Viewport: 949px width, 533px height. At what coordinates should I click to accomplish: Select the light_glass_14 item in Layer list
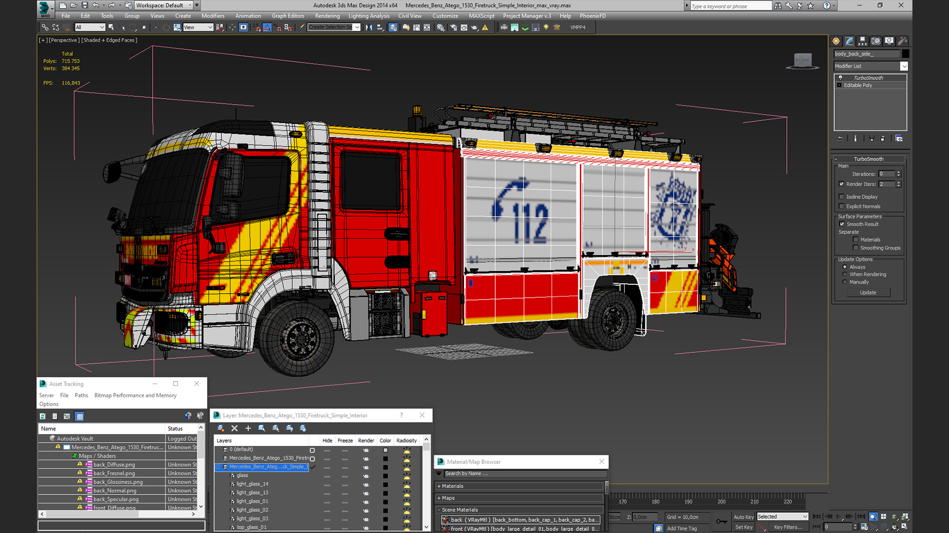pos(252,484)
